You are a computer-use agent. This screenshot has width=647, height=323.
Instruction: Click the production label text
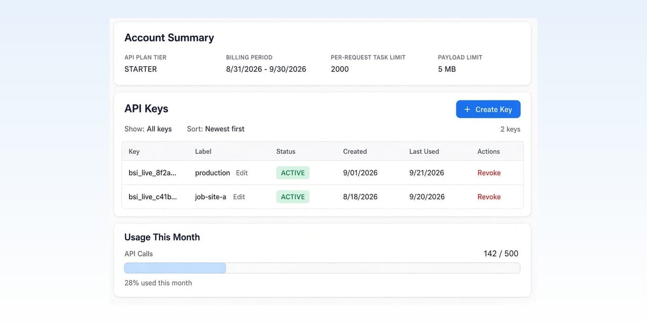(212, 173)
